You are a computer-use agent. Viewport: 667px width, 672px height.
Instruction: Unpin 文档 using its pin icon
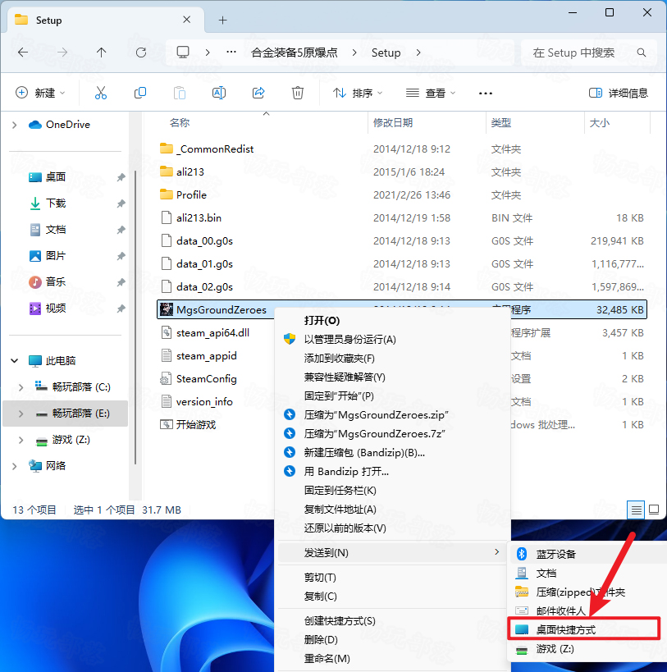(121, 230)
